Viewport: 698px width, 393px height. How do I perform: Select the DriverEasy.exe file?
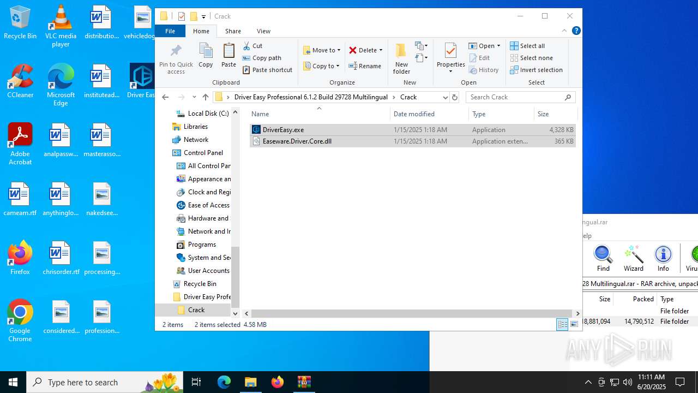(x=413, y=130)
